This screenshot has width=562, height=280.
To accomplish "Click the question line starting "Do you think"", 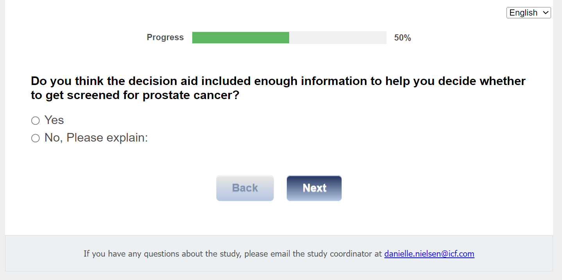I will [x=278, y=81].
